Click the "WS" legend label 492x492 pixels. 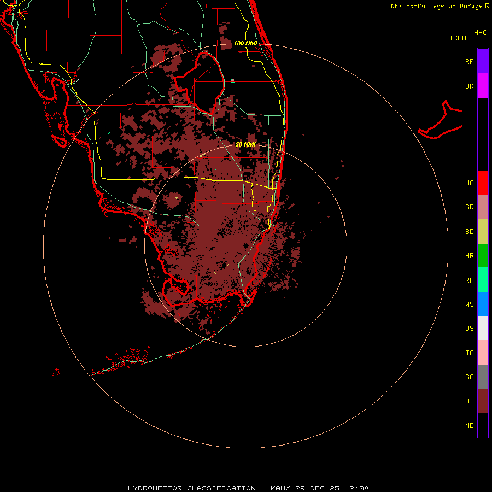(x=469, y=304)
